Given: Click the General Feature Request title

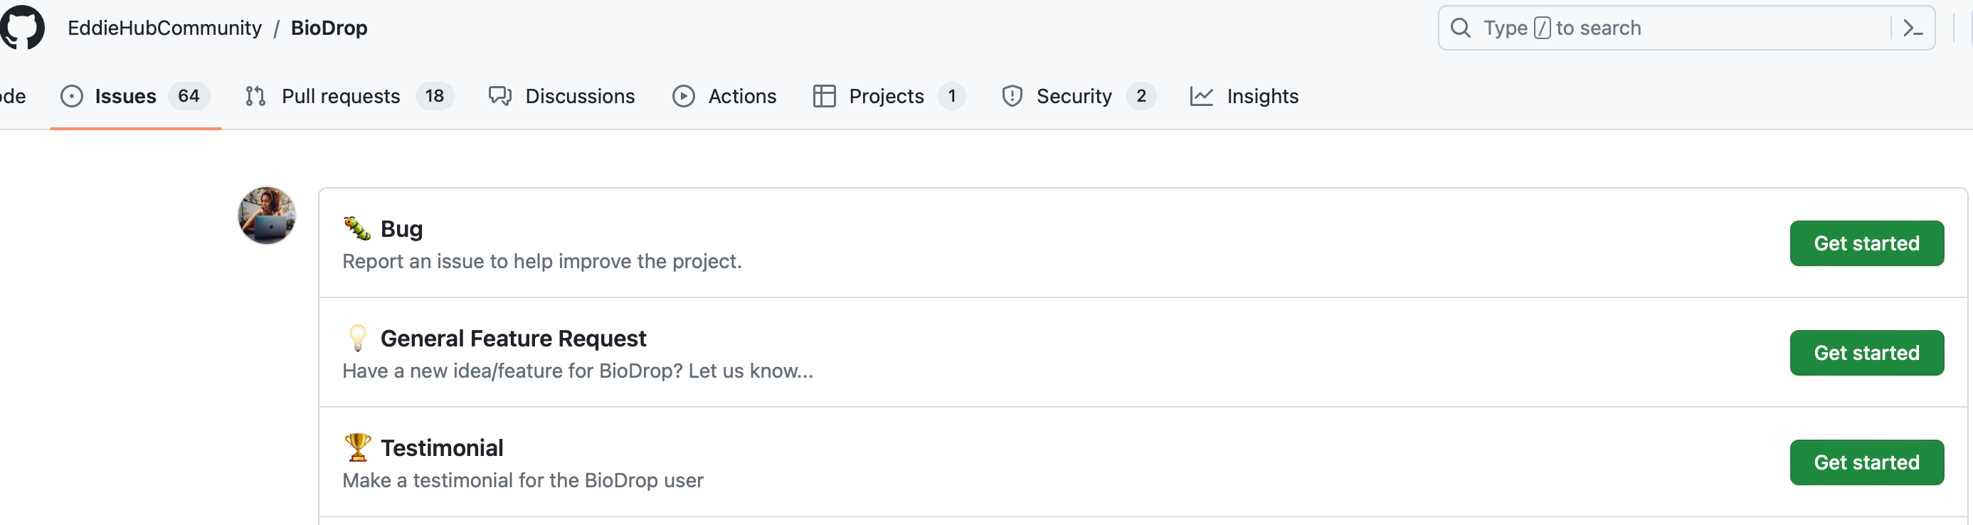Looking at the screenshot, I should pos(513,339).
